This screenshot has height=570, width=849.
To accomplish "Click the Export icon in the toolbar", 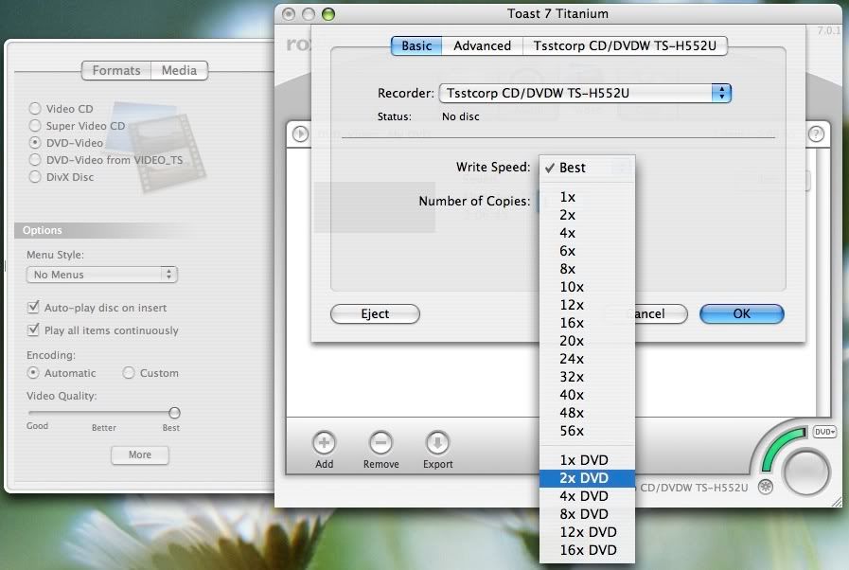I will (437, 443).
